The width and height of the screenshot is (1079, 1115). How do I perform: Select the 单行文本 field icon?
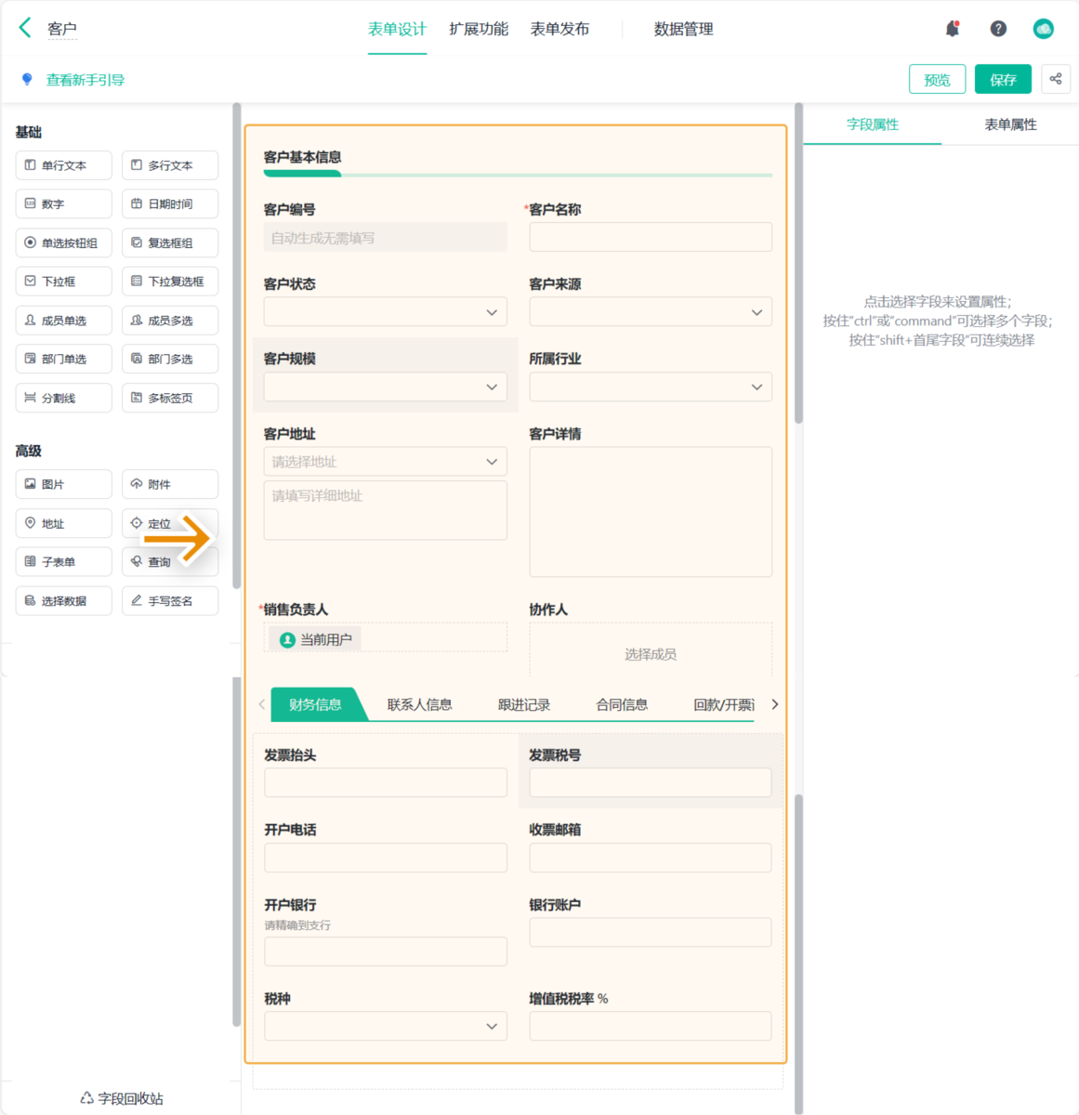(63, 164)
